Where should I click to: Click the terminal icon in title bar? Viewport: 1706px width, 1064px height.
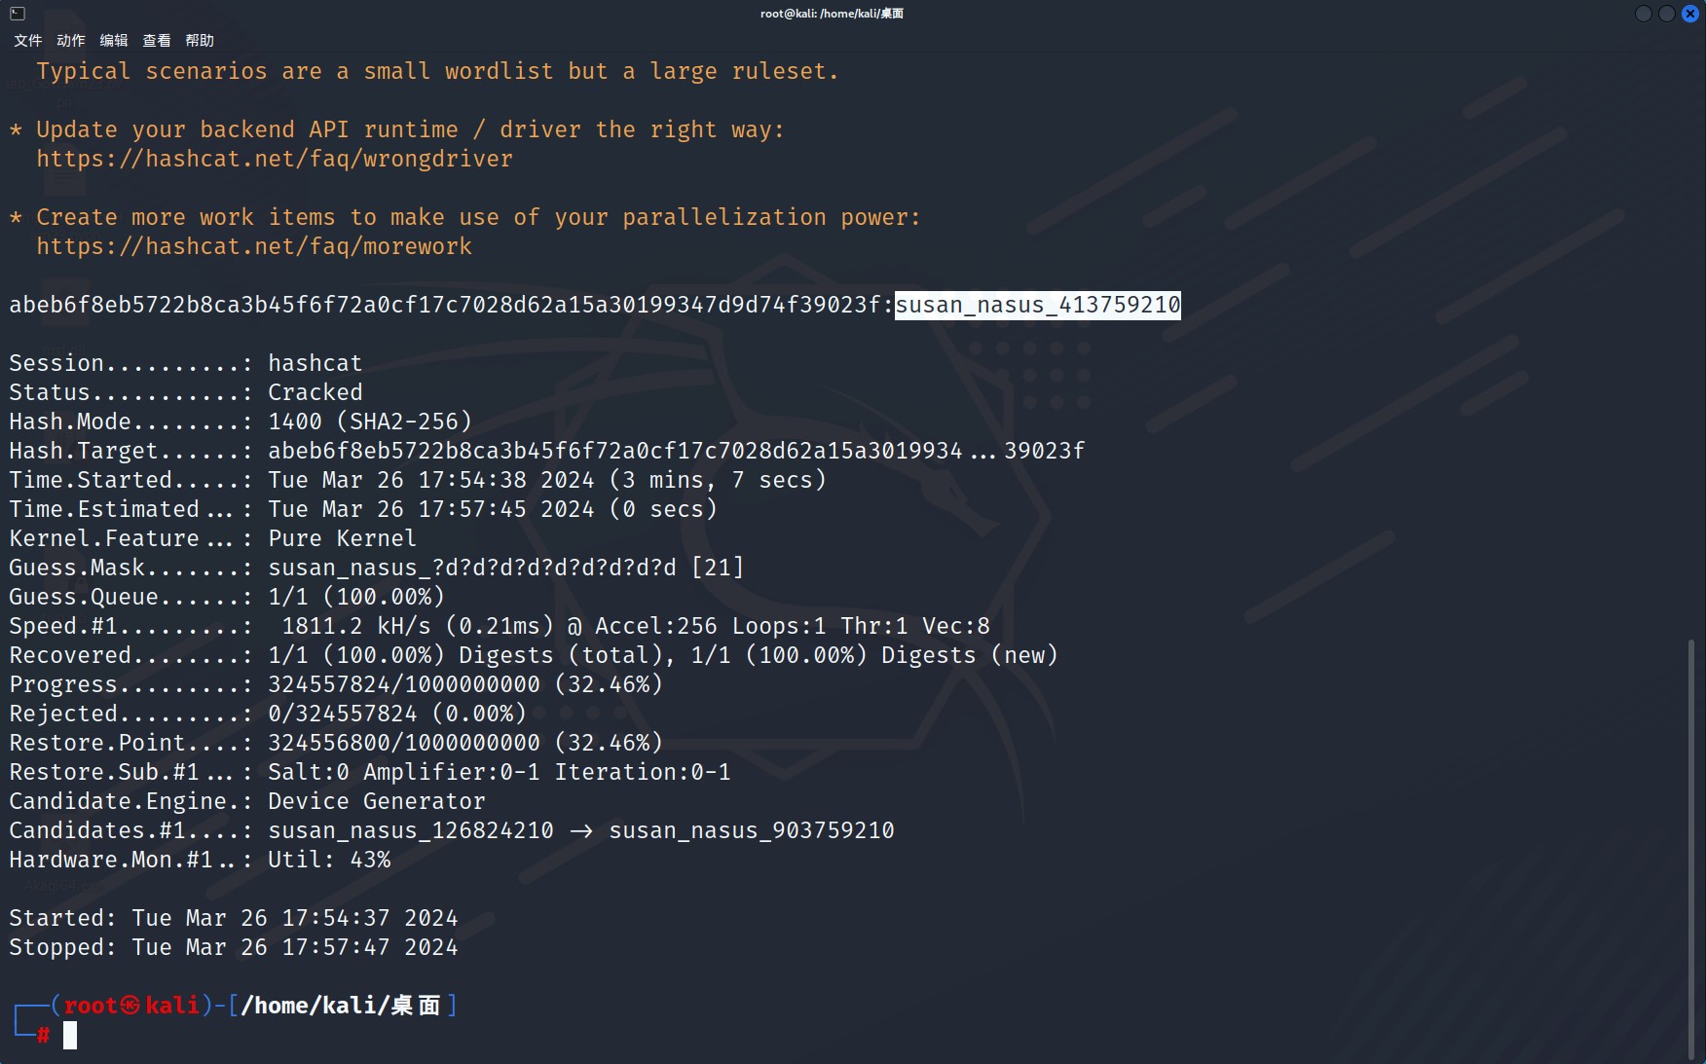[x=17, y=13]
